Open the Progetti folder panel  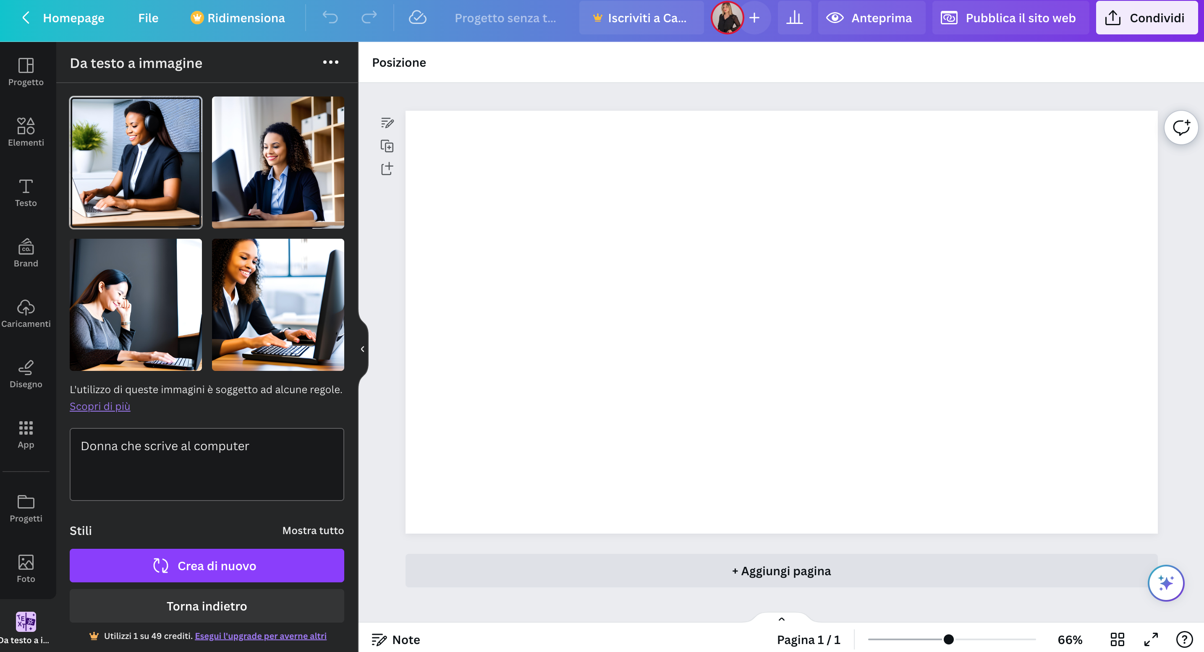(26, 508)
